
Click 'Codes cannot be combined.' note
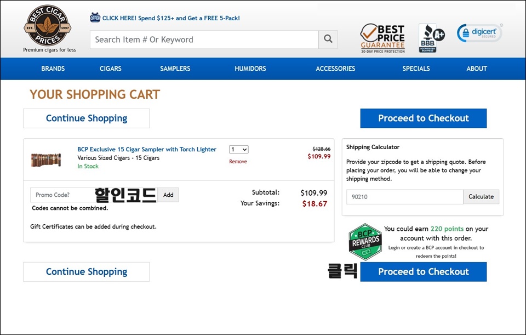tap(70, 208)
